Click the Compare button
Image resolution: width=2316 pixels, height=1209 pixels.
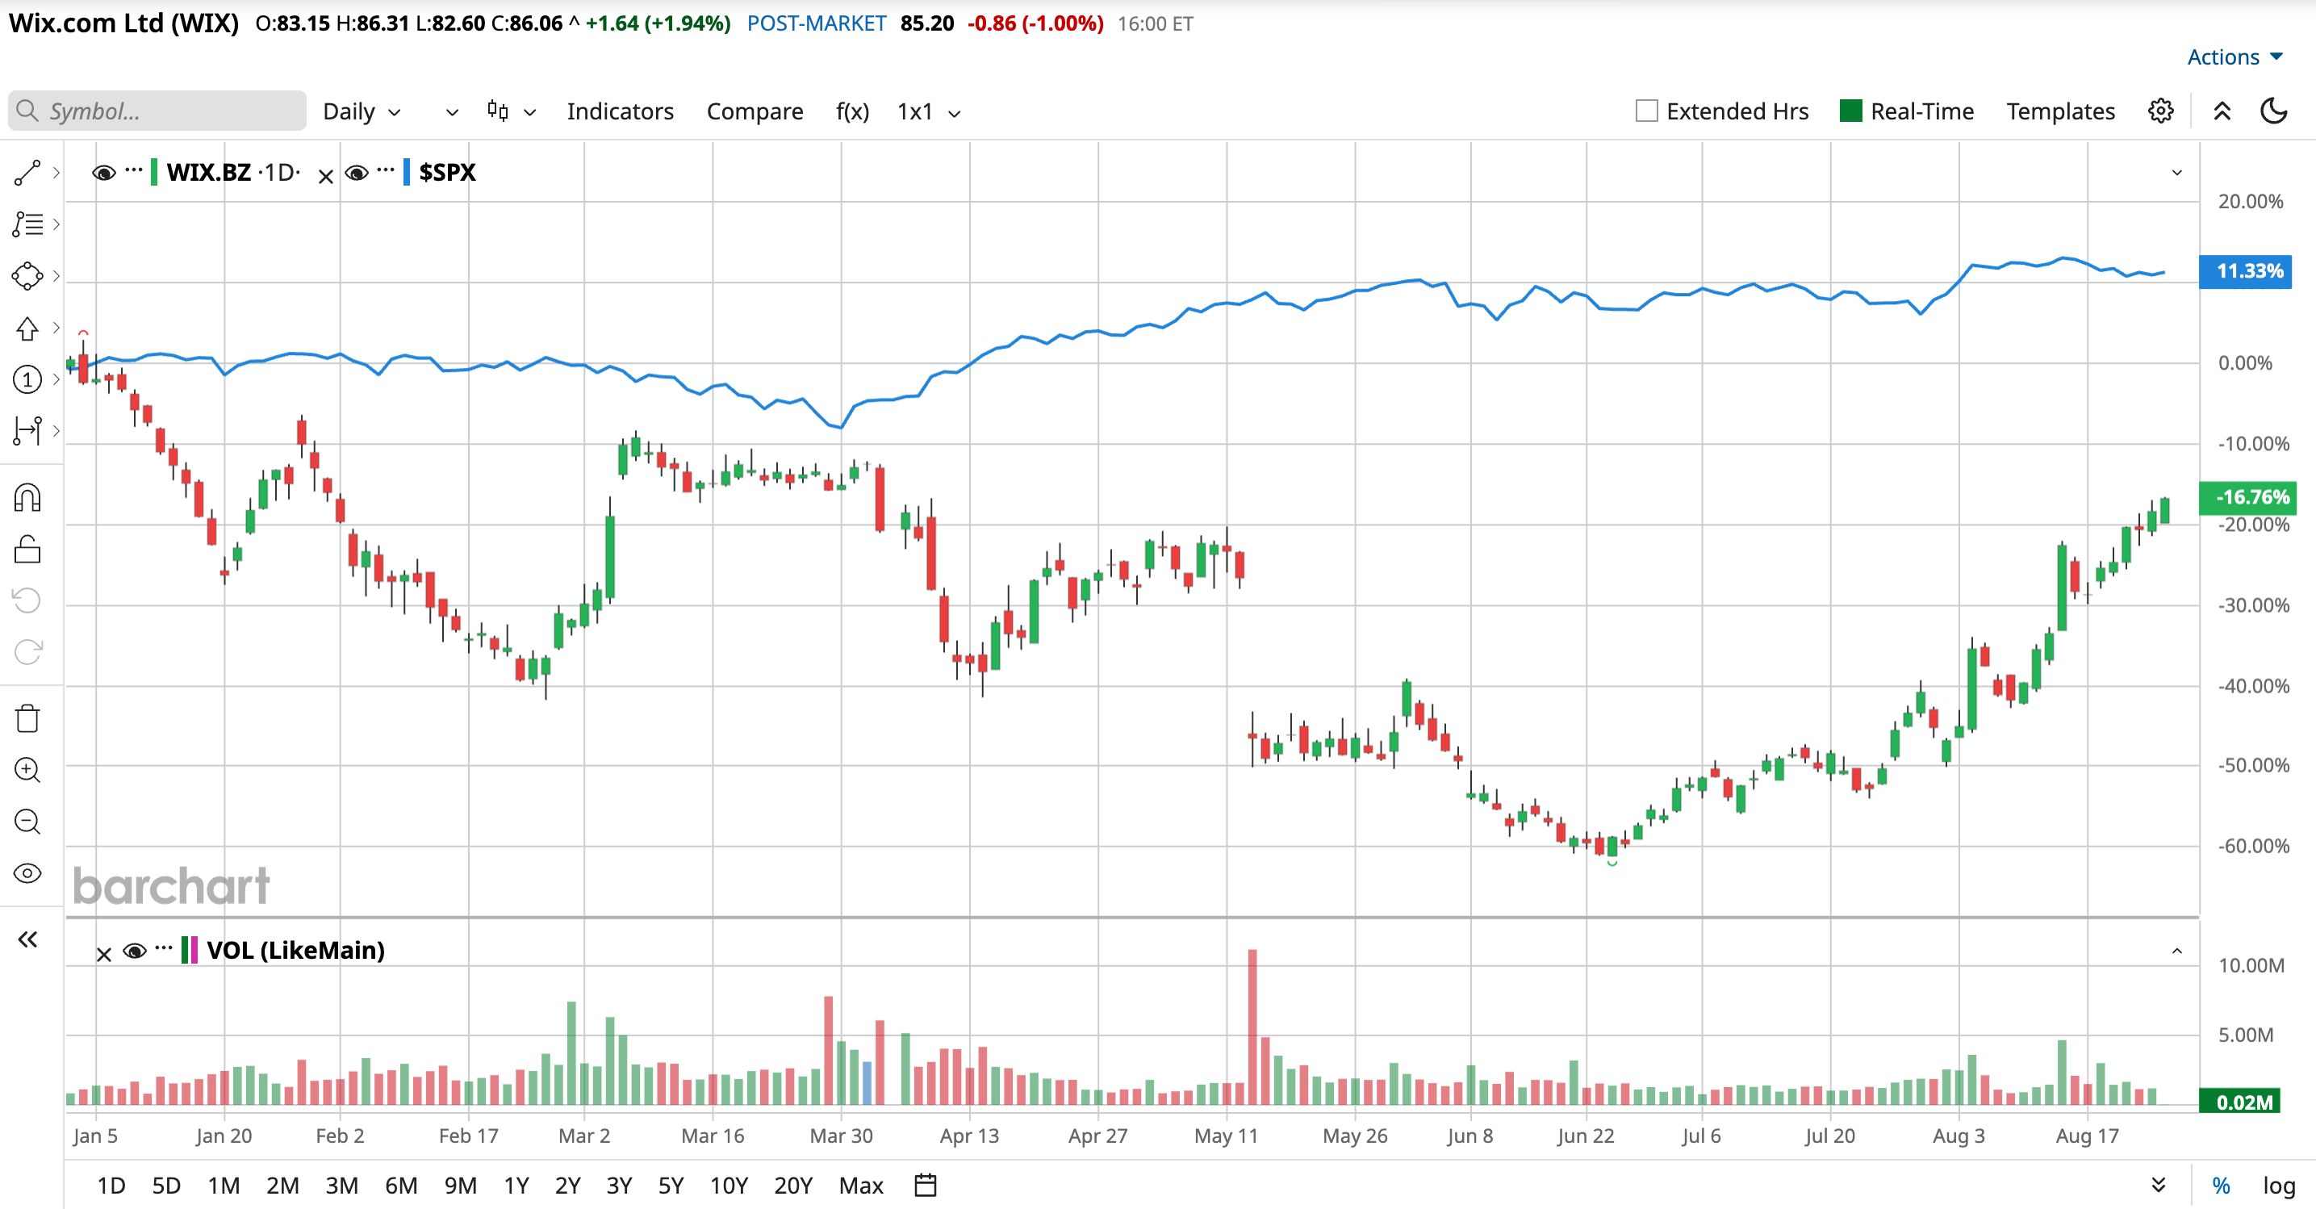tap(755, 111)
